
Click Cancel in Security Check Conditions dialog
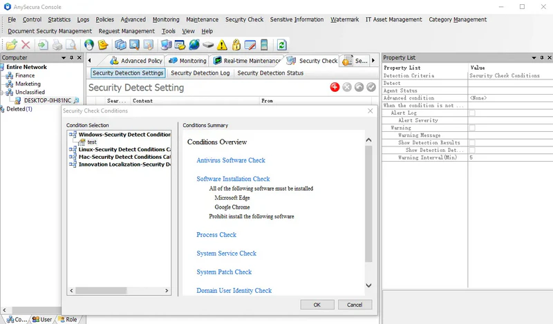pyautogui.click(x=355, y=305)
